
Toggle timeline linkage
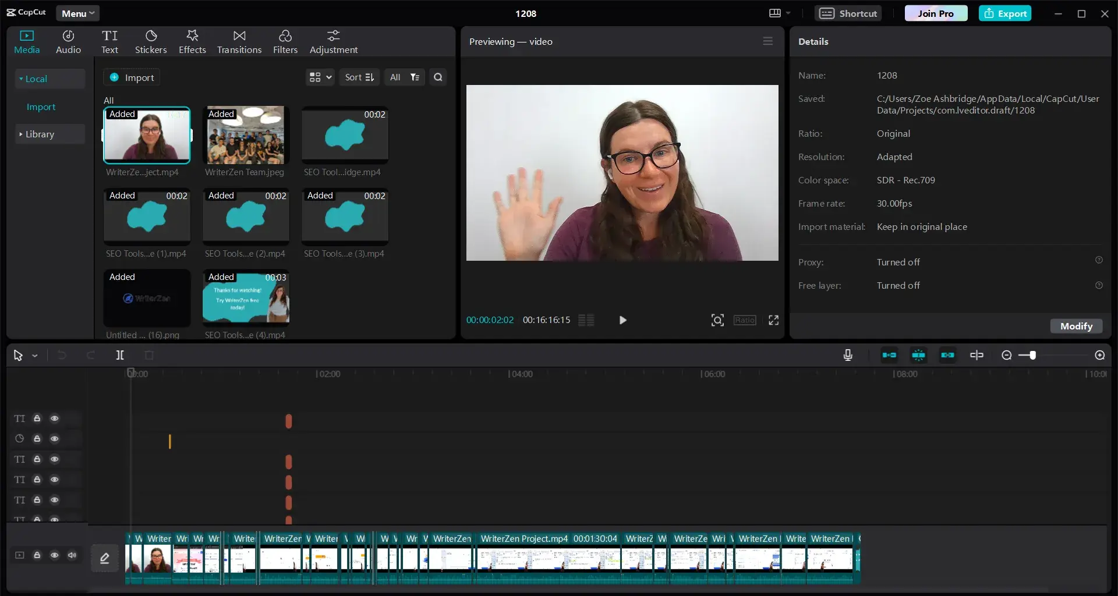point(947,355)
